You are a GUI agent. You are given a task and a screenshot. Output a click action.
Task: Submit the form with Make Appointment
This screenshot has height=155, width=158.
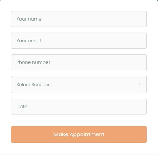coord(79,134)
